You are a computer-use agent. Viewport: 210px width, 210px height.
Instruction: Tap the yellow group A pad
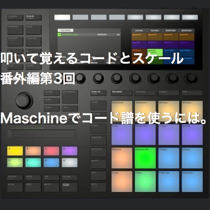pos(15,151)
